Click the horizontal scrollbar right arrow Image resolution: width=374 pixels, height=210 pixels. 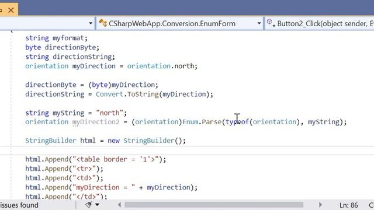pos(320,205)
